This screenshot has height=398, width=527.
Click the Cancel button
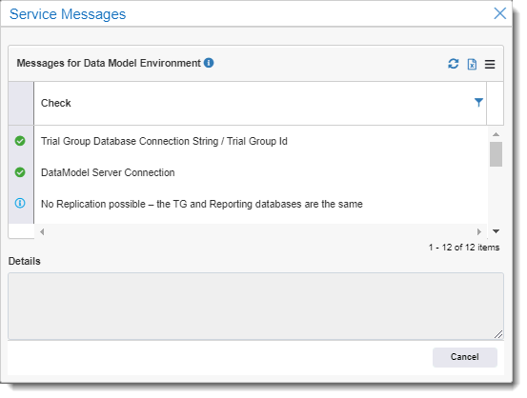(x=464, y=357)
